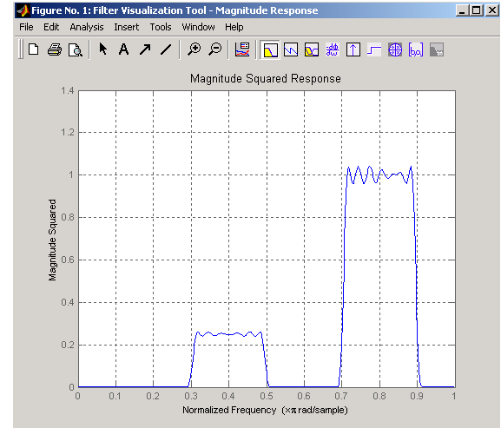Select the Insert Text tool
This screenshot has height=428, width=501.
[x=123, y=49]
